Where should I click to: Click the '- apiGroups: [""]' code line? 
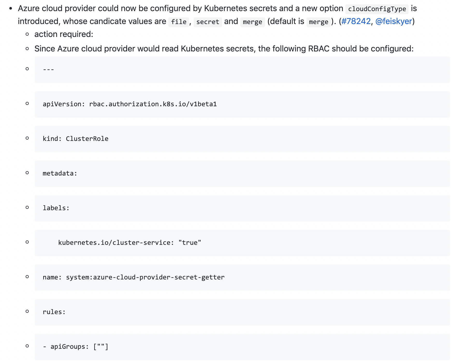242,347
